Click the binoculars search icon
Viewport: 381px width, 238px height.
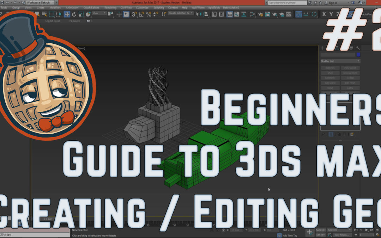coord(310,3)
